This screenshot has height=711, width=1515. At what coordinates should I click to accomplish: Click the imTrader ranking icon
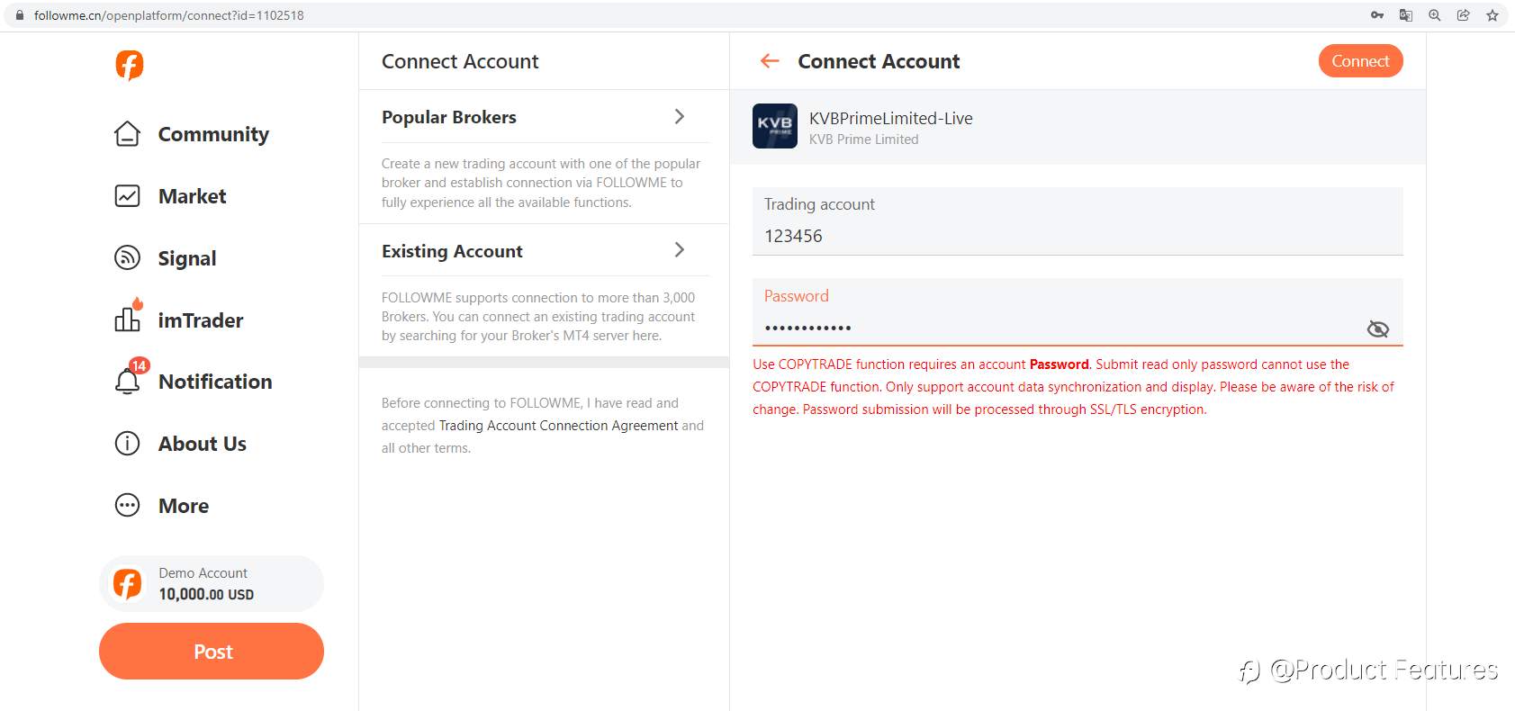click(128, 319)
